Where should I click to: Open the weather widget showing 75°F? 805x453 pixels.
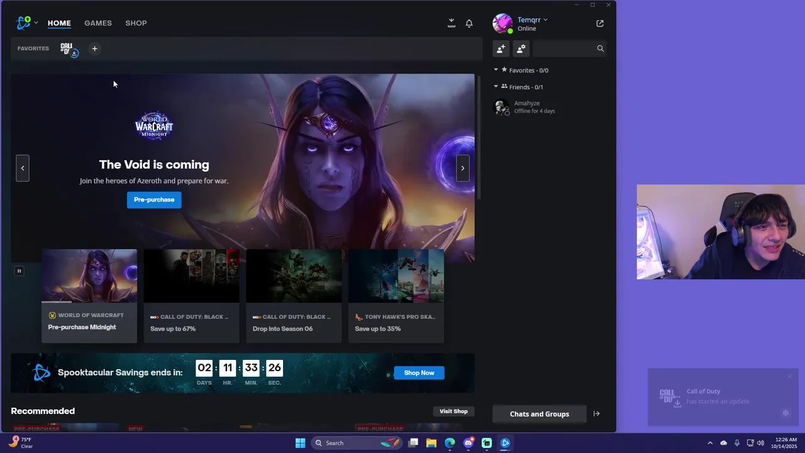pyautogui.click(x=21, y=443)
